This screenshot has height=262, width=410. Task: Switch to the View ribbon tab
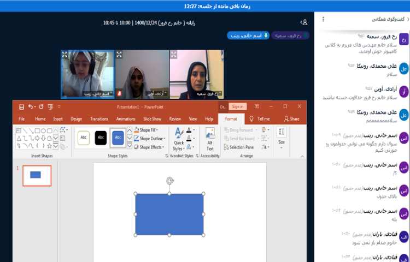coord(193,119)
